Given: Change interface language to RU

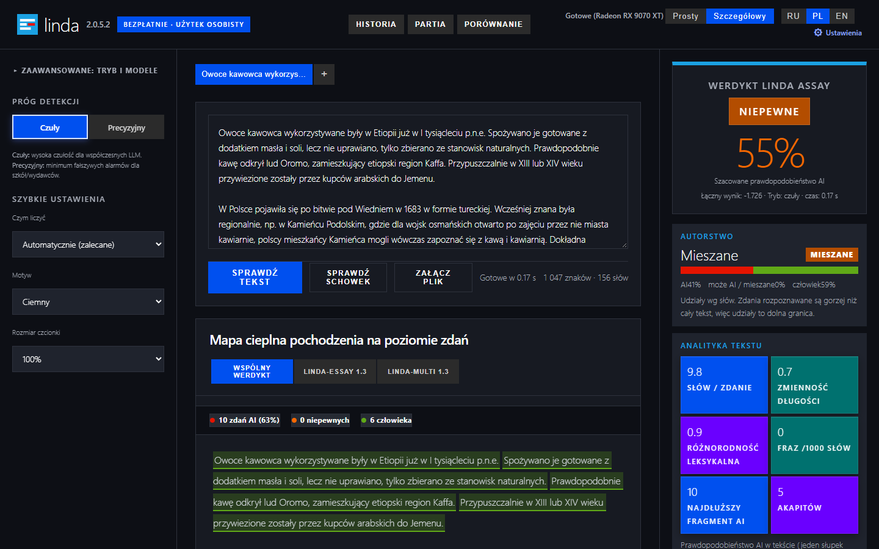Looking at the screenshot, I should tap(794, 16).
